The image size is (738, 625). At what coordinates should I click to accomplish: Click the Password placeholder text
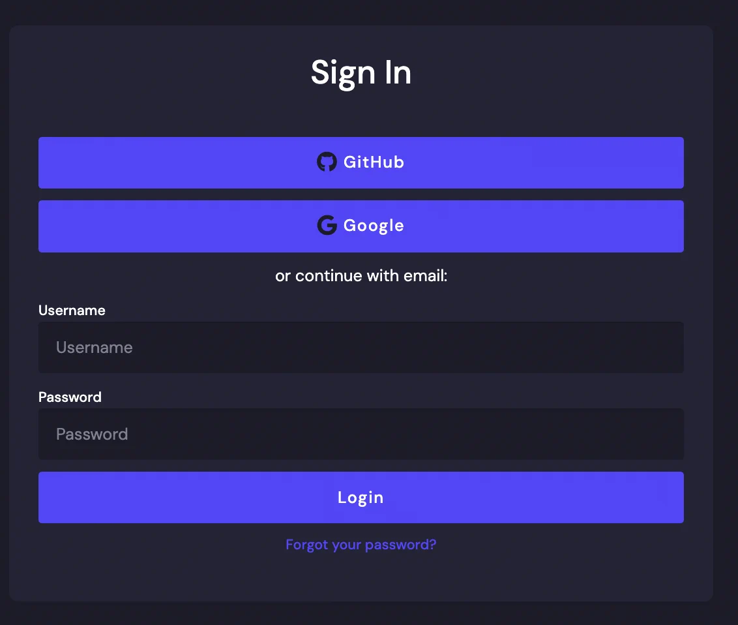point(92,434)
